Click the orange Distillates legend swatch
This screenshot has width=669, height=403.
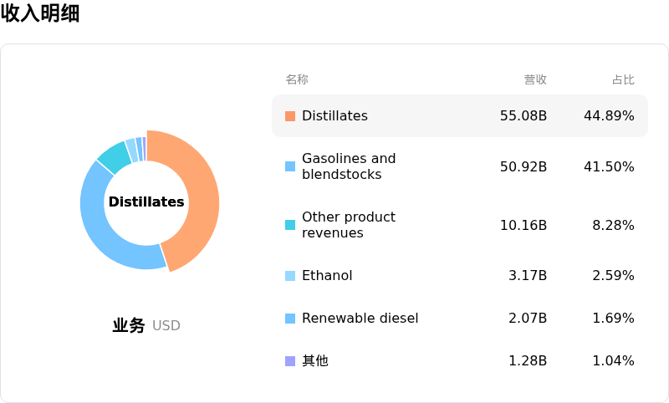pos(290,116)
